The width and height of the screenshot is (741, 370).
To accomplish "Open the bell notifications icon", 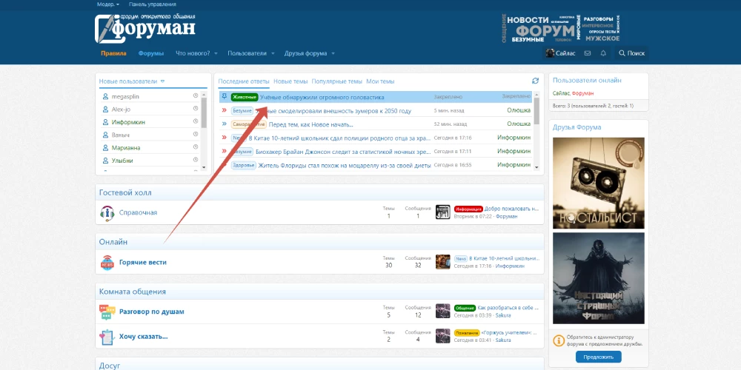I will point(603,53).
